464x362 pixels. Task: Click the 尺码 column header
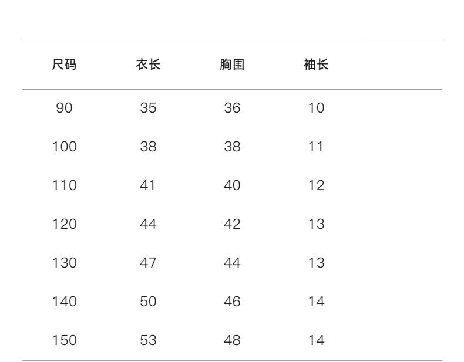pos(65,65)
